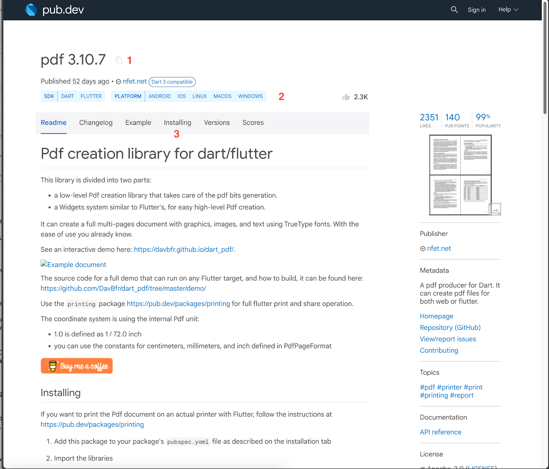Click the 140 pub points score
This screenshot has height=469, width=549.
pyautogui.click(x=457, y=120)
